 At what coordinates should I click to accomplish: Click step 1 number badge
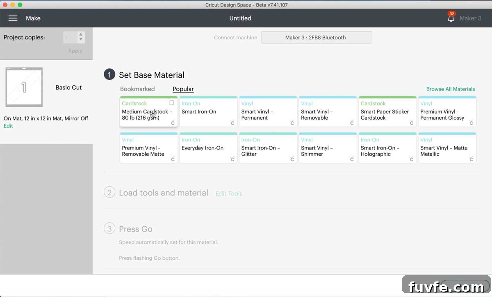coord(109,75)
